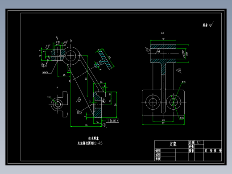Click the '16' dimension under the base
Viewport: 232px width, 174px height.
pos(97,122)
